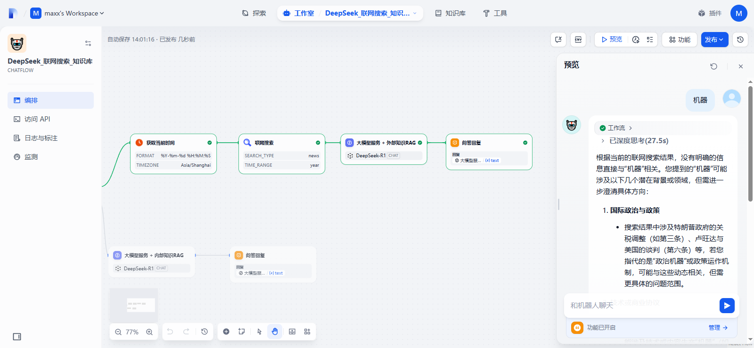Click the conversation variables icon button

point(558,40)
